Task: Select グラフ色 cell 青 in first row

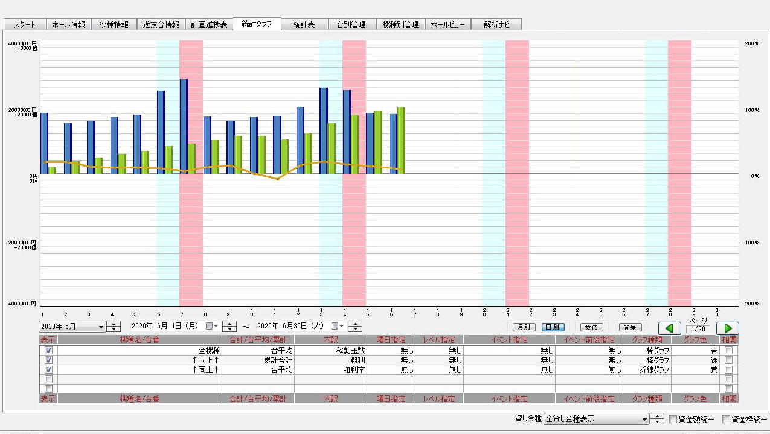Action: coord(695,351)
